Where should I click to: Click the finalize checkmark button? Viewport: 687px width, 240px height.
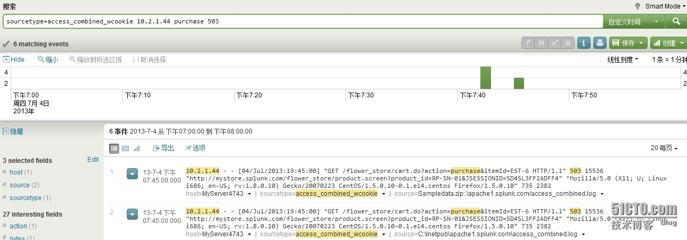pos(555,43)
